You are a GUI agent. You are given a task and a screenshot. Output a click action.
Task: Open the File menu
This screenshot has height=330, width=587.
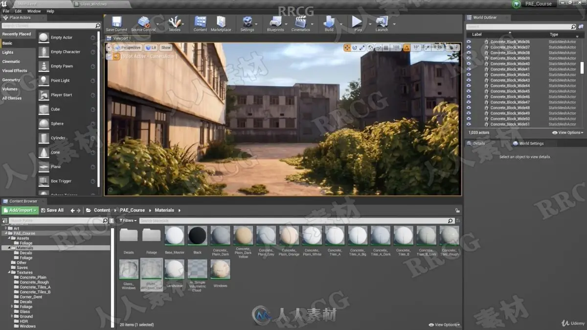click(6, 11)
